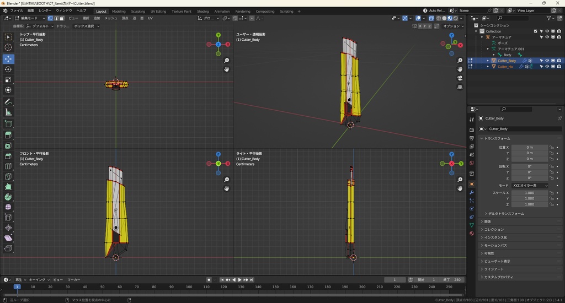The image size is (565, 303).
Task: Choose the Measure tool
Action: tap(8, 112)
